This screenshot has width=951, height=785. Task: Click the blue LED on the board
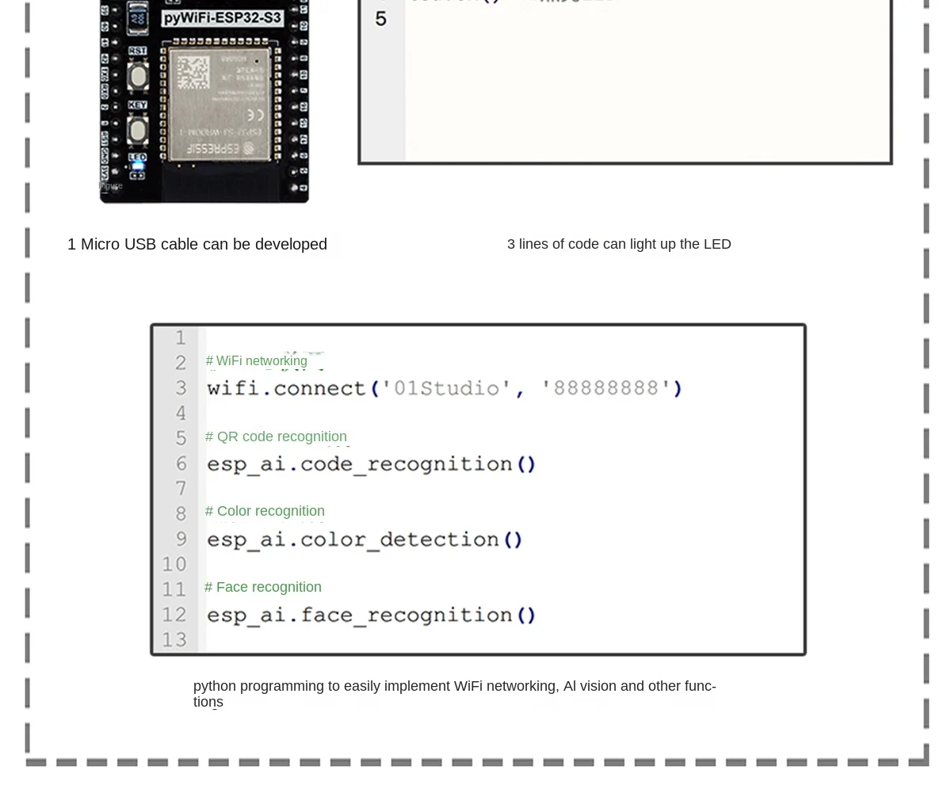click(x=138, y=166)
